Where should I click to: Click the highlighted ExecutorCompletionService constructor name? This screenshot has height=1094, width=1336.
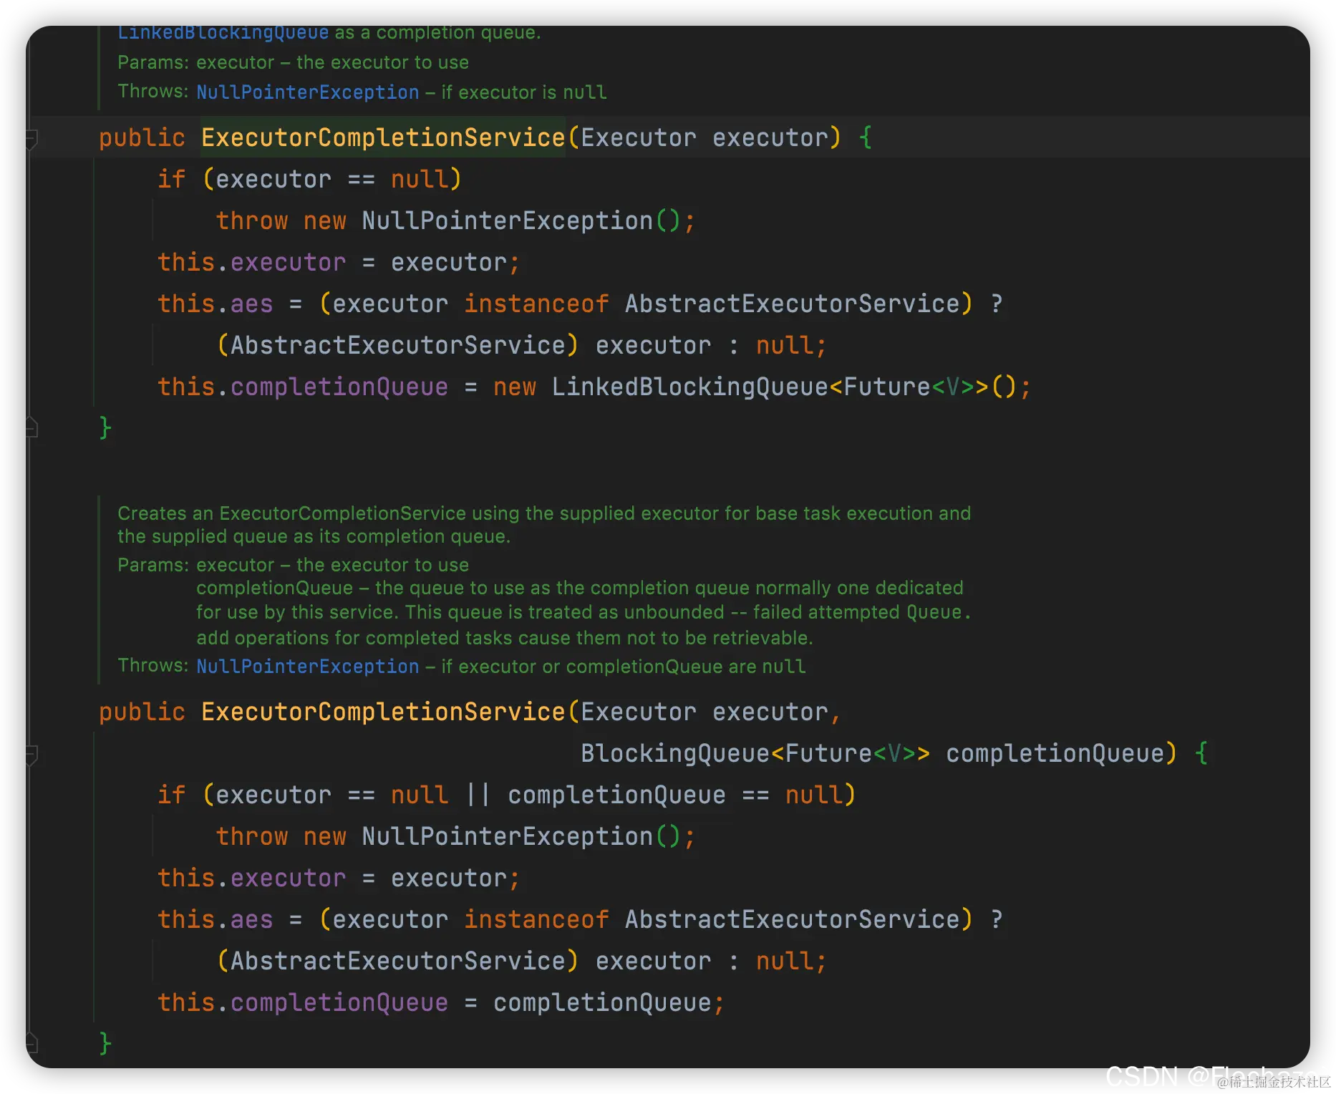(382, 137)
